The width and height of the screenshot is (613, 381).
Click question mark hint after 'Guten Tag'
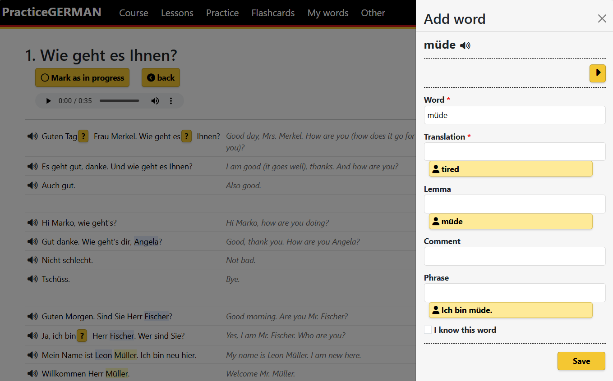click(x=83, y=136)
